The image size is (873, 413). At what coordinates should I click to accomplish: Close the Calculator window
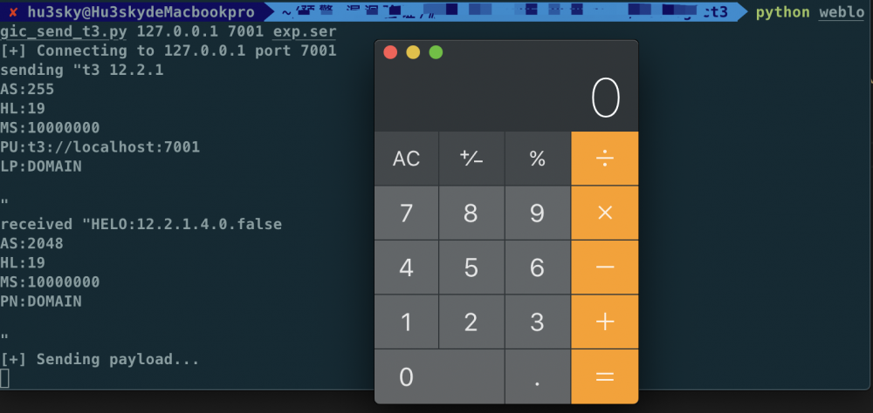click(390, 52)
